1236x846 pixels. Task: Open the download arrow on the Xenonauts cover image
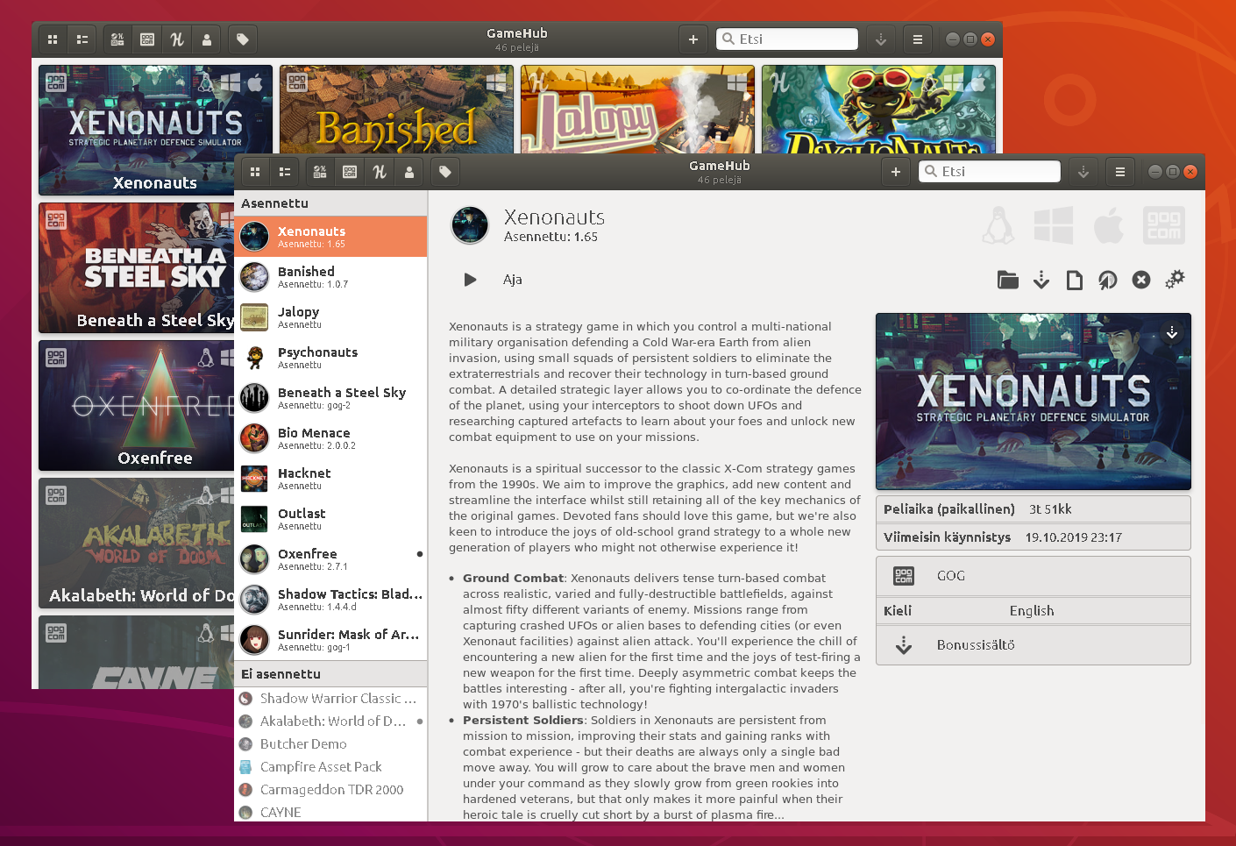tap(1172, 332)
